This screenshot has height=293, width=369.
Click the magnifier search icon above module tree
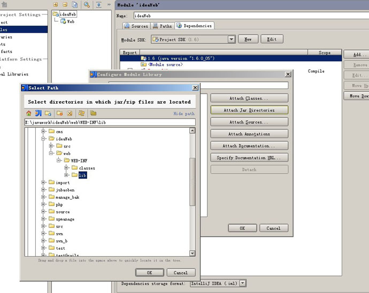(87, 4)
